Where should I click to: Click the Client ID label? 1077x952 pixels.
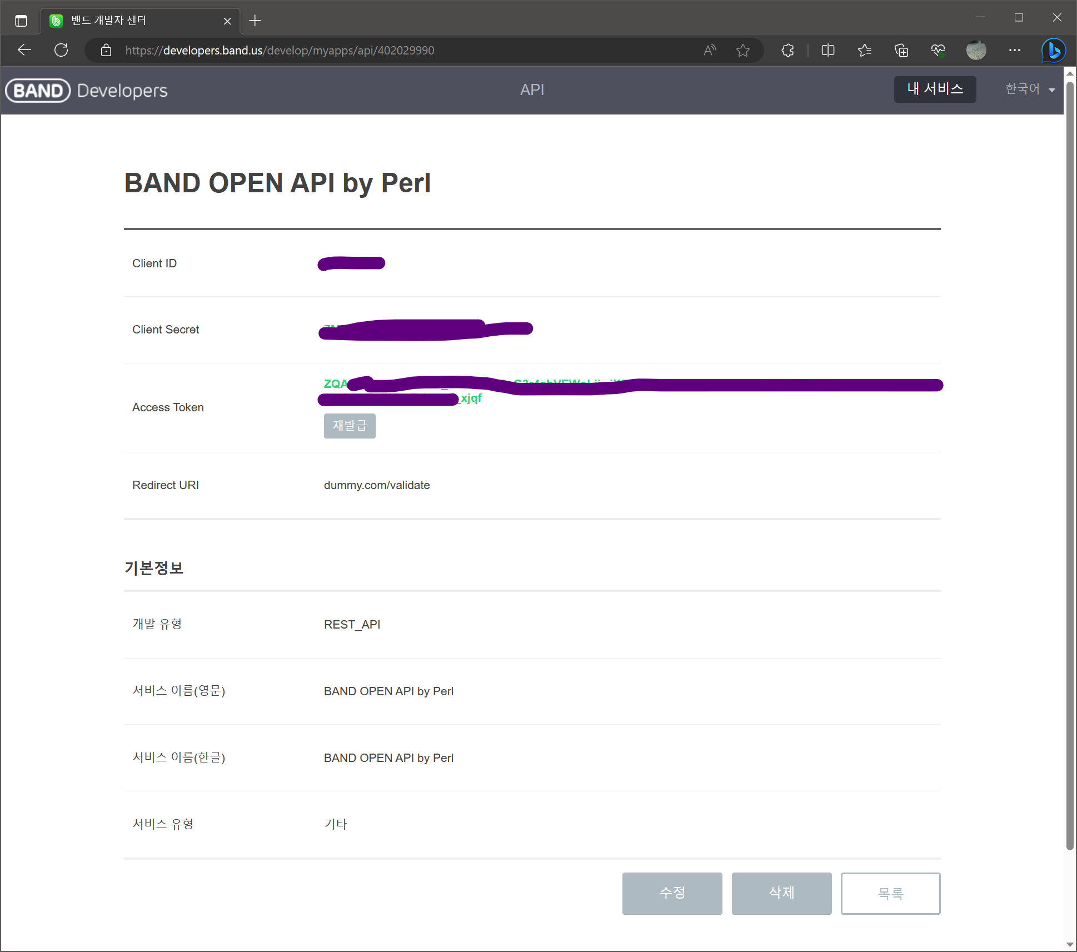[154, 263]
